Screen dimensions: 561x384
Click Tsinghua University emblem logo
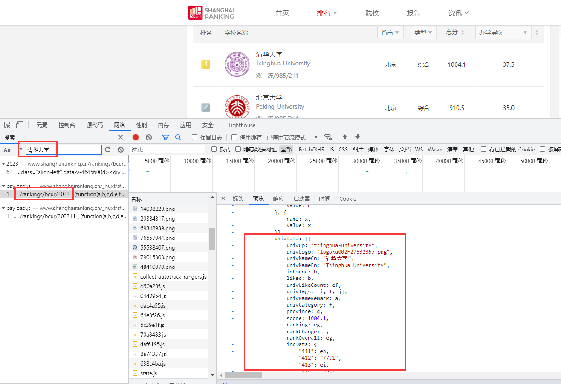tap(237, 65)
